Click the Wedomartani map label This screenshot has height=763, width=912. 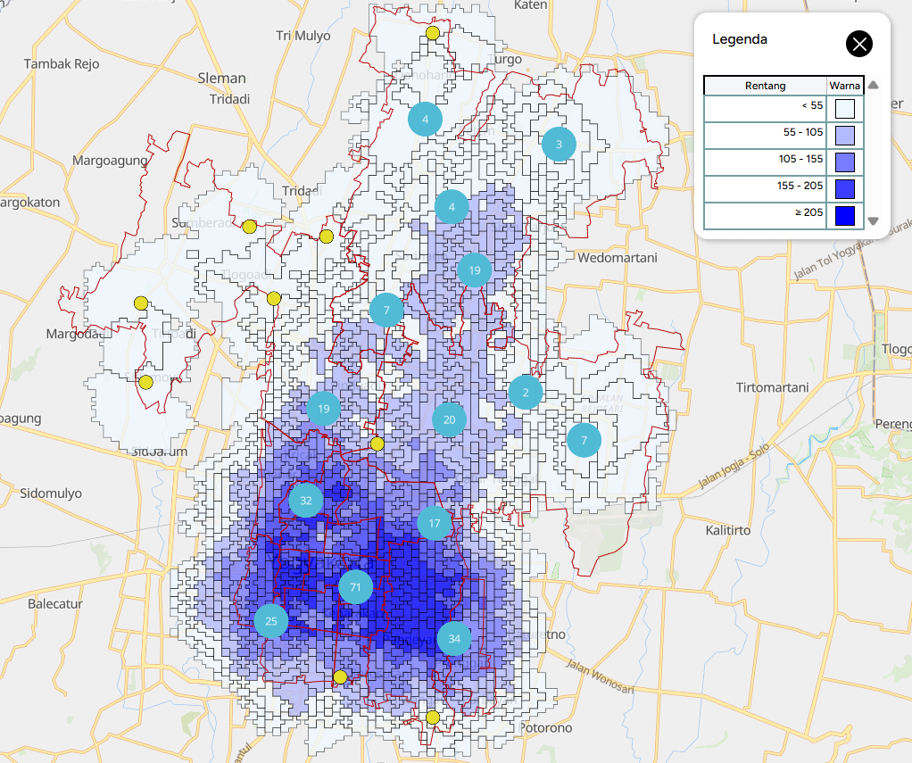(x=618, y=258)
